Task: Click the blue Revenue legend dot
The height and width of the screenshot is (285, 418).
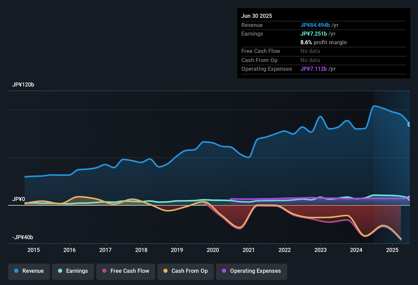Action: (x=16, y=271)
